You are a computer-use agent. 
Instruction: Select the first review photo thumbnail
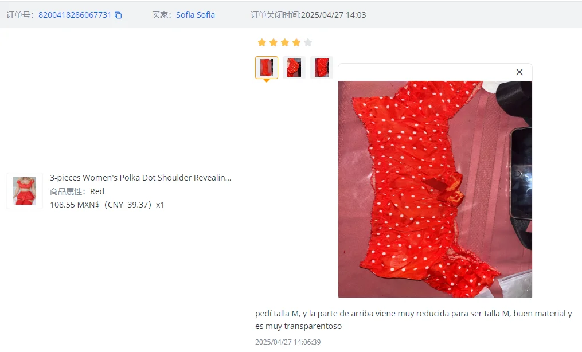267,68
